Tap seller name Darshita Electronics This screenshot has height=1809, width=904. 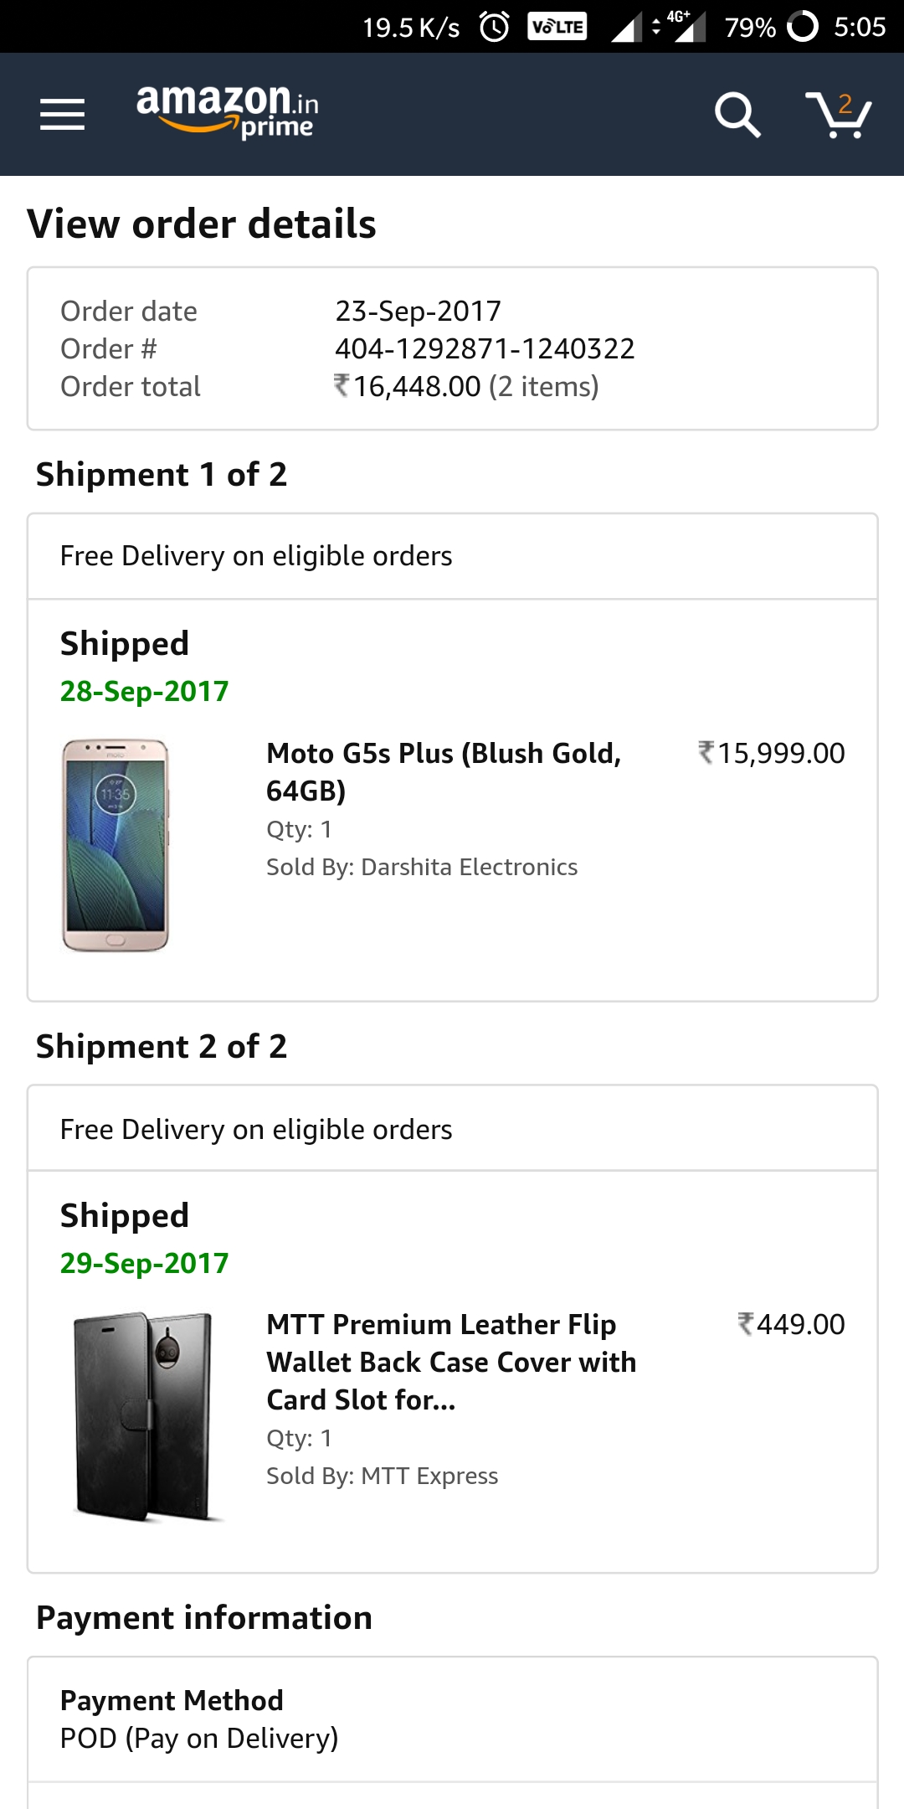pos(469,867)
